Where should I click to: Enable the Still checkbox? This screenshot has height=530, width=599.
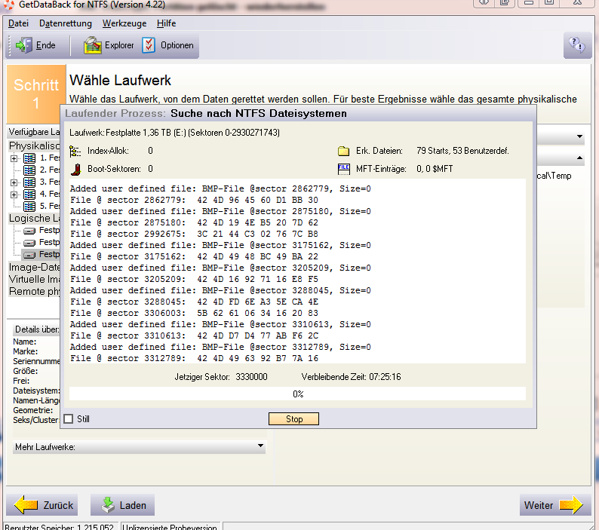[69, 419]
